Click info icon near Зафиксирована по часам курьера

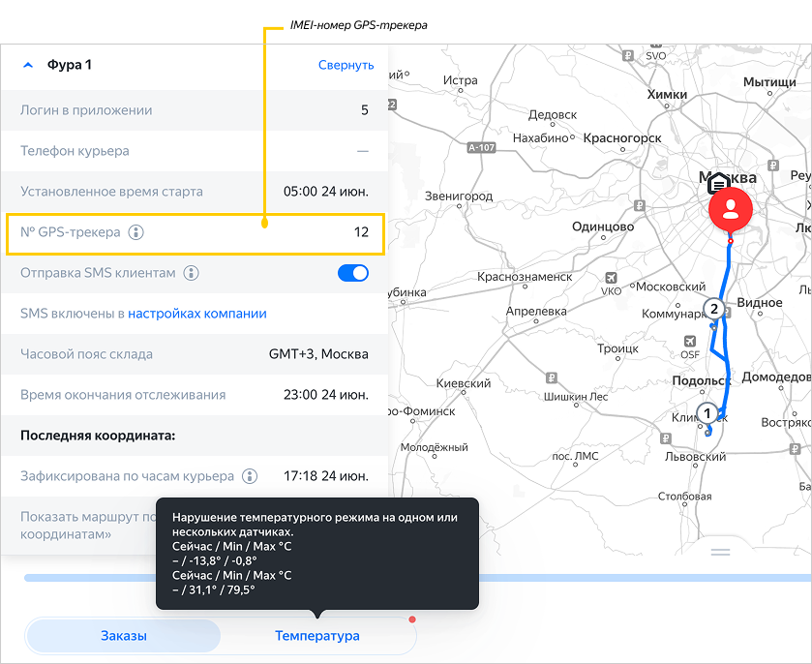(250, 476)
